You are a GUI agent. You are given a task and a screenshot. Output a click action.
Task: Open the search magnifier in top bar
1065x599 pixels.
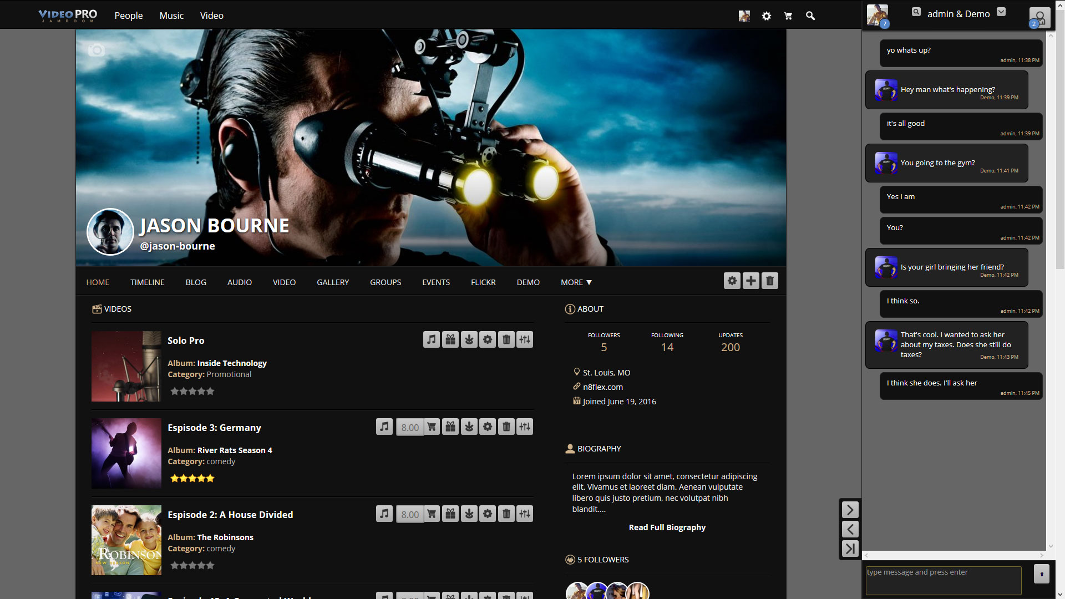[x=810, y=16]
